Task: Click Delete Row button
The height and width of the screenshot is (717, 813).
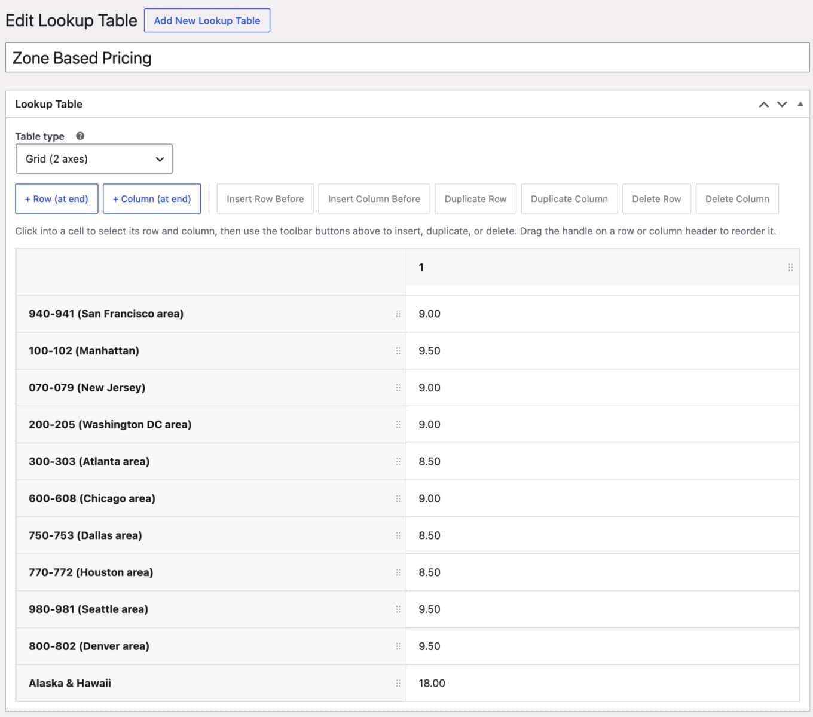Action: click(656, 199)
